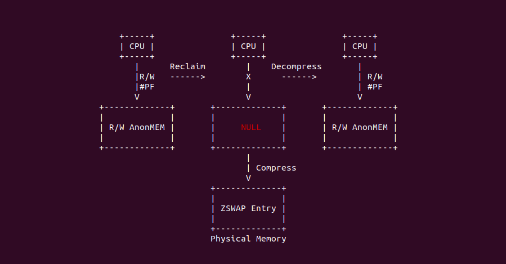The width and height of the screenshot is (506, 264).
Task: Select the Reclaim label text
Action: coord(187,66)
